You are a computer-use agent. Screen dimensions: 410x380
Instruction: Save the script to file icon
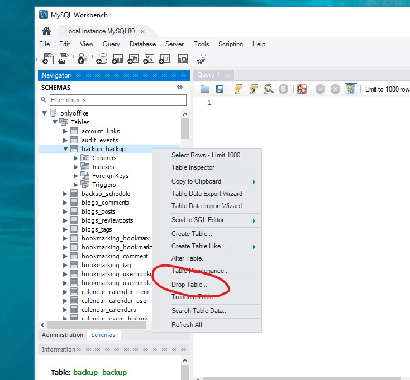(x=220, y=89)
